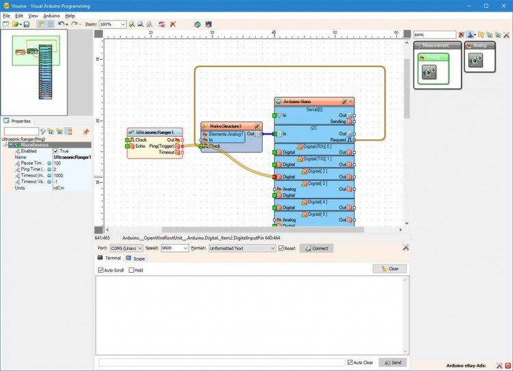Toggle the grid display toolbar icon
Screen dimensions: 513x371
(50, 24)
